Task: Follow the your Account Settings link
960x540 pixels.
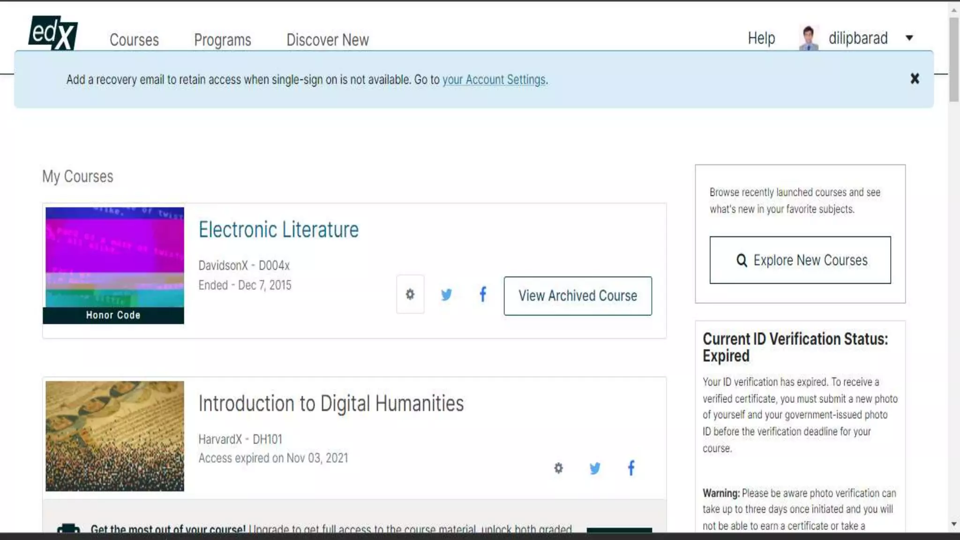Action: point(494,80)
